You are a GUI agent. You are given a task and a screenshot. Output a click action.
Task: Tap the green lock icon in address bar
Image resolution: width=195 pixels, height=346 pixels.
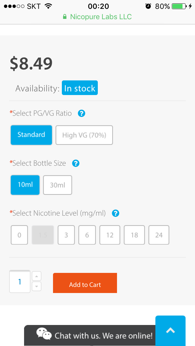(x=65, y=17)
